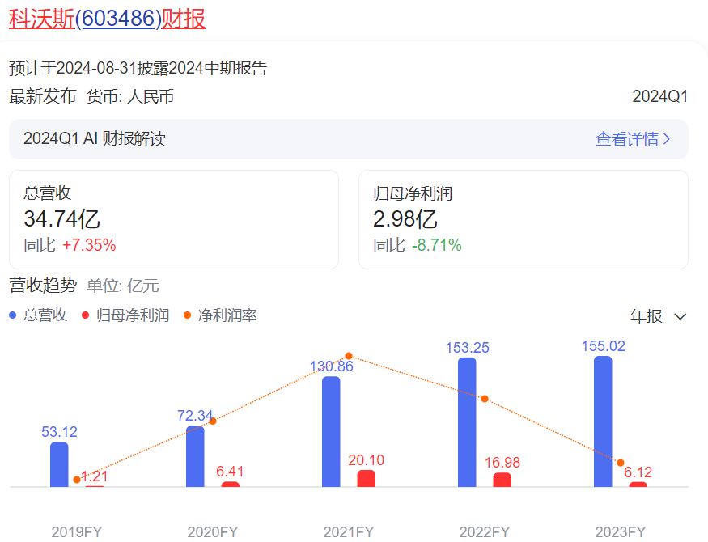Click the blue 总营收 legend dot
This screenshot has height=542, width=708.
point(13,315)
